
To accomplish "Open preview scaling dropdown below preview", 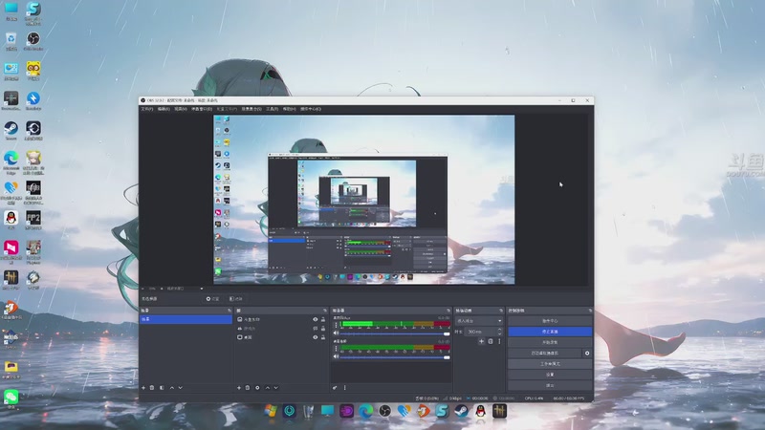I will tap(184, 289).
